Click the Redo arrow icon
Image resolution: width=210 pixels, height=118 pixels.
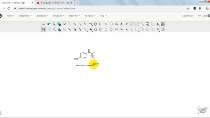[49, 29]
